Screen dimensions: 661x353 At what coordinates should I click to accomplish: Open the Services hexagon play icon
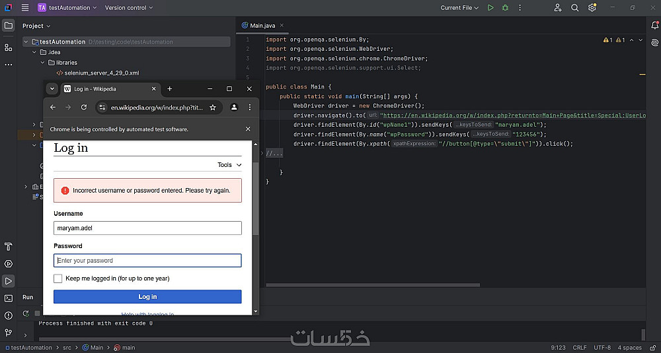[x=8, y=264]
